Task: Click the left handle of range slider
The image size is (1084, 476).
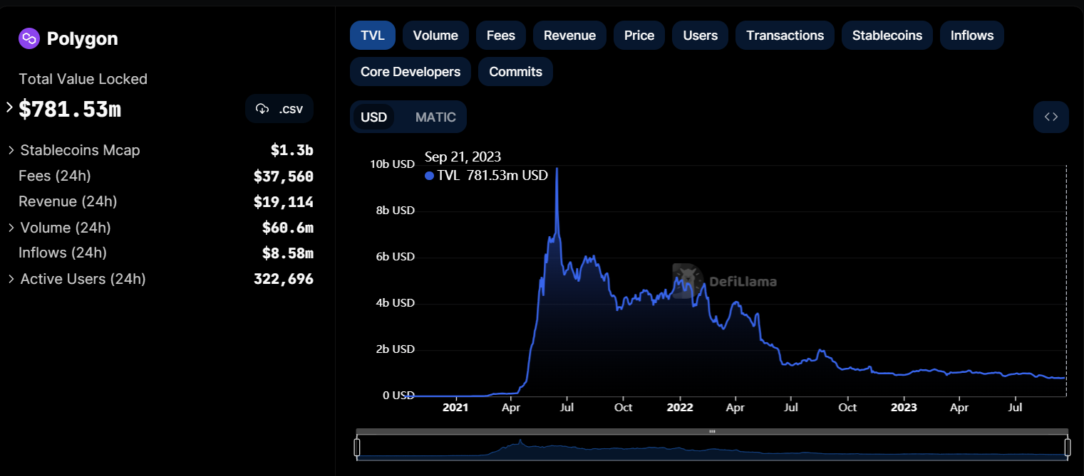Action: coord(357,447)
